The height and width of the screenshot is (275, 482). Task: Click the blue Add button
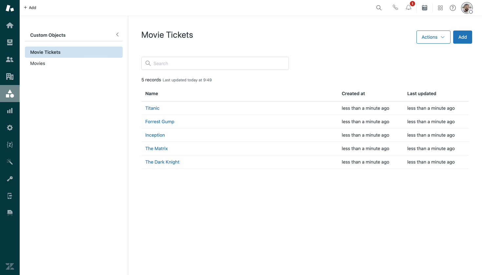(x=462, y=37)
